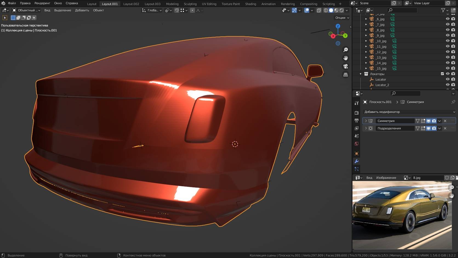Image resolution: width=458 pixels, height=258 pixels.
Task: Open the Output properties tab
Action: (357, 120)
